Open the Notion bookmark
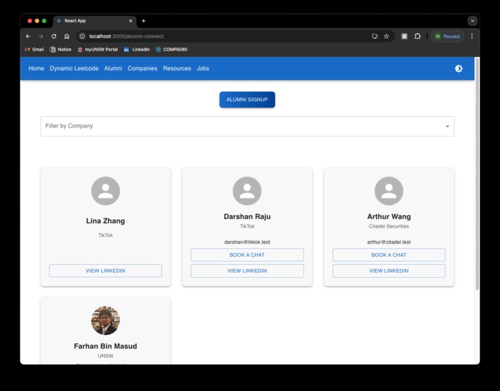This screenshot has width=500, height=391. pos(61,49)
